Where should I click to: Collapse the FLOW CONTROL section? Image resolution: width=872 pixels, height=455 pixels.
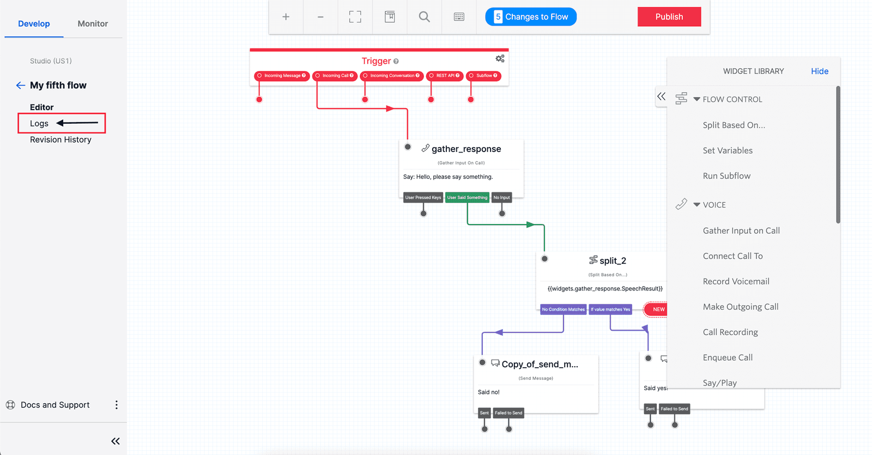[697, 99]
